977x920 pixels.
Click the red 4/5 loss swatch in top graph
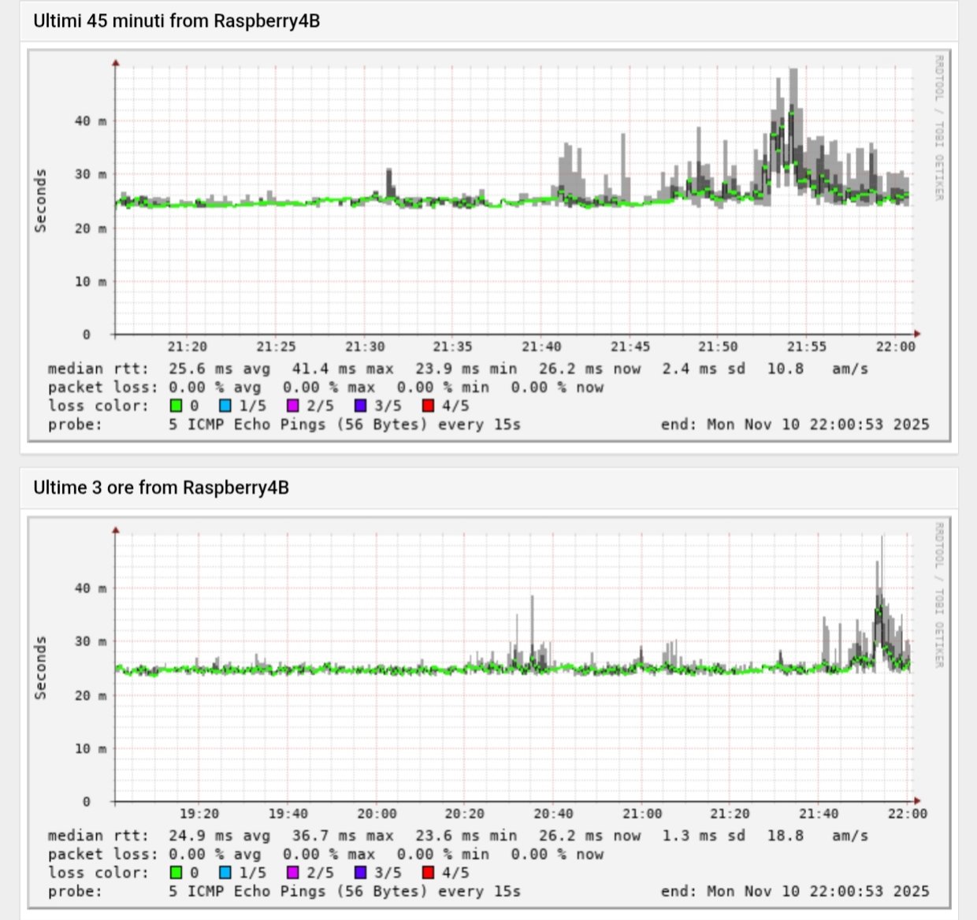click(429, 406)
